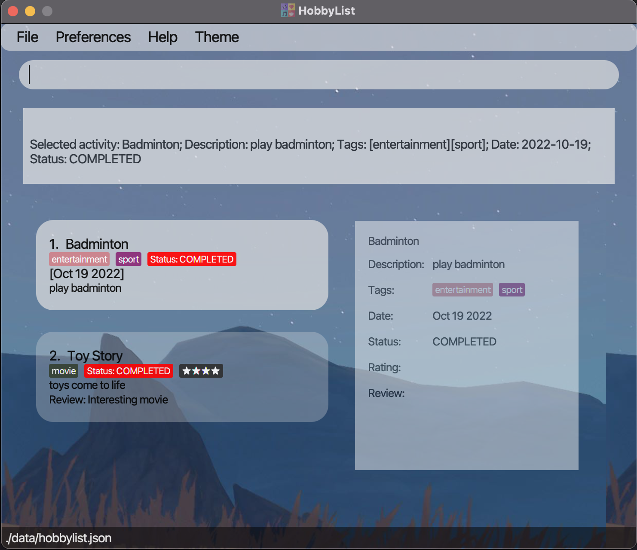Close the HobbyList window with red button
This screenshot has height=550, width=637.
coord(13,11)
